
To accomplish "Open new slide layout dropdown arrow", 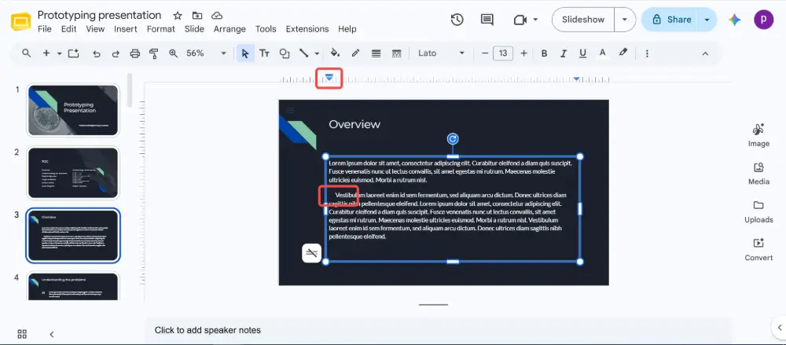I will tap(59, 53).
